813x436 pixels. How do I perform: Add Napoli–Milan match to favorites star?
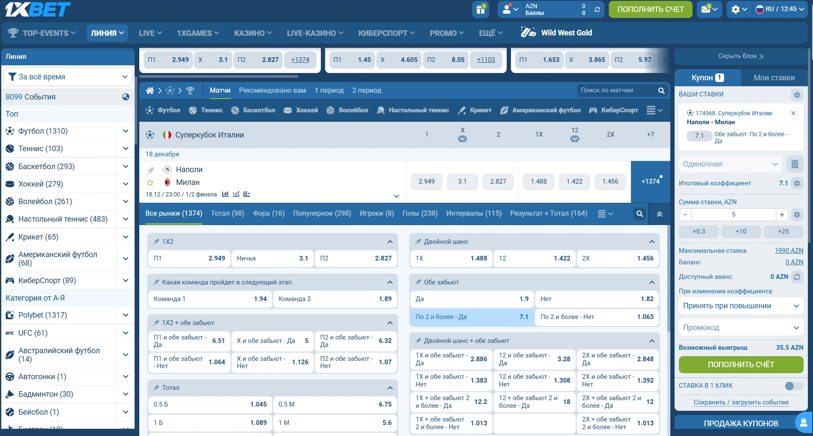pos(150,183)
